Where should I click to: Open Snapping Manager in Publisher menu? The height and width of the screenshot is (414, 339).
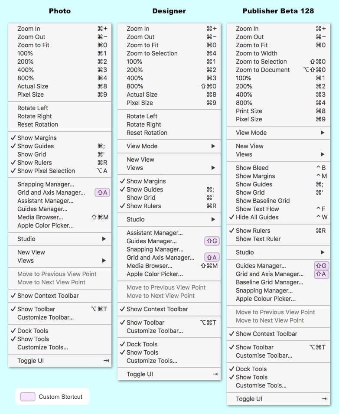[278, 291]
